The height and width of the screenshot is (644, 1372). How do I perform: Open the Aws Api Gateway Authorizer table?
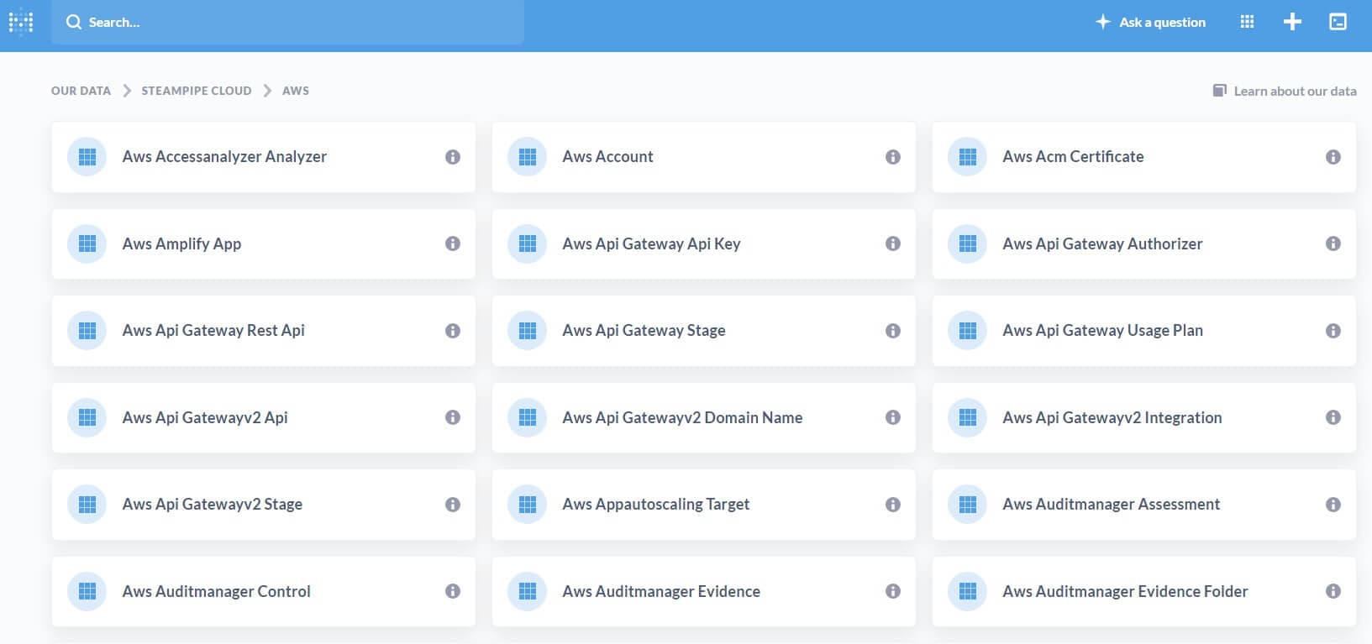1143,243
